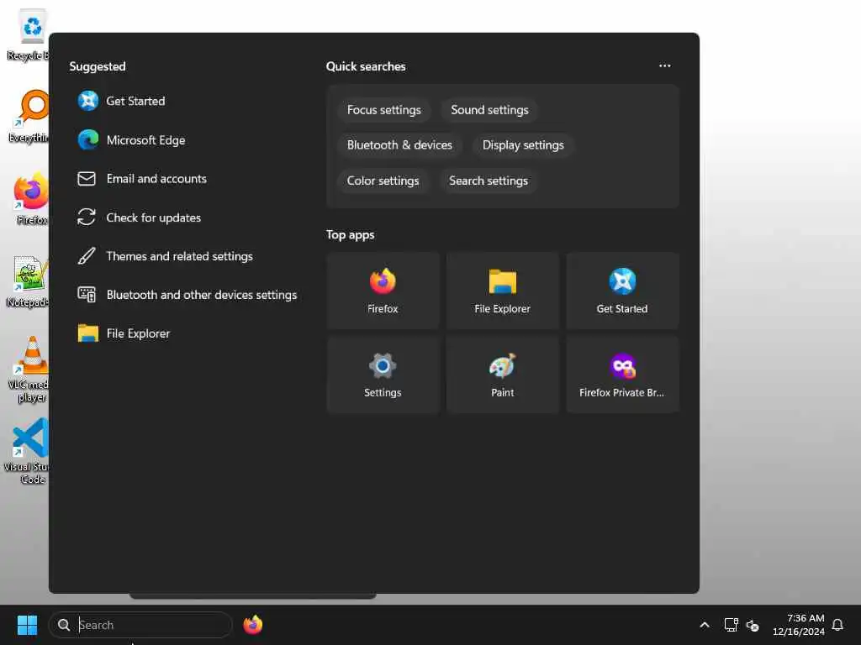This screenshot has width=861, height=645.
Task: Click the Sound settings quick search
Action: tap(489, 110)
